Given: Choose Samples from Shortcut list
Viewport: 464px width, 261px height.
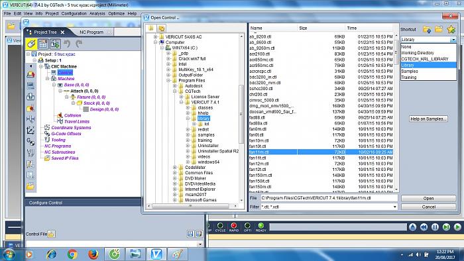Looking at the screenshot, I should [x=428, y=72].
